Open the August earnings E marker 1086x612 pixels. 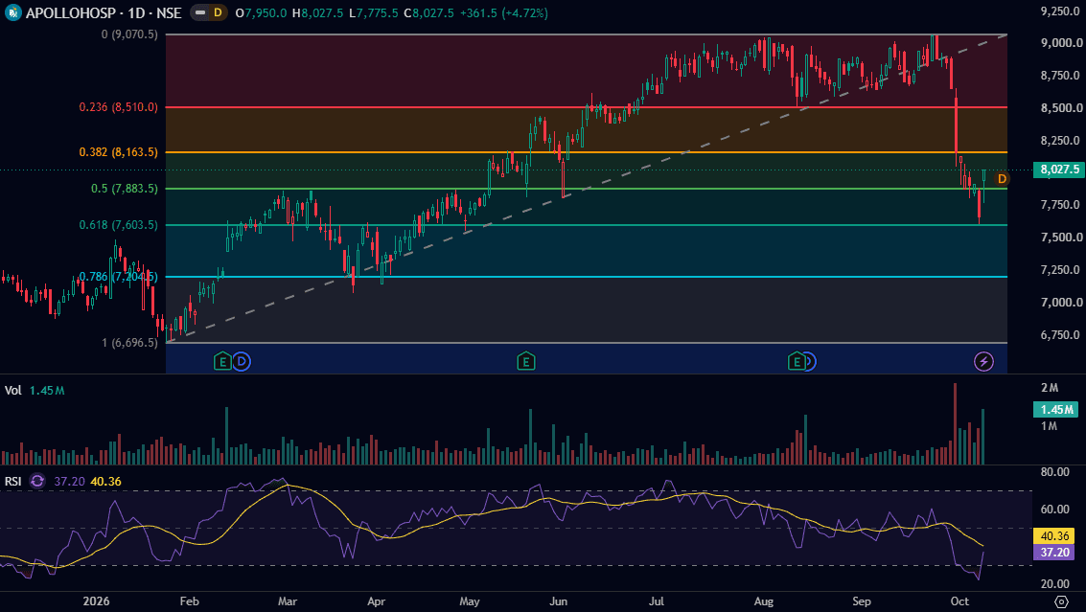pos(797,361)
